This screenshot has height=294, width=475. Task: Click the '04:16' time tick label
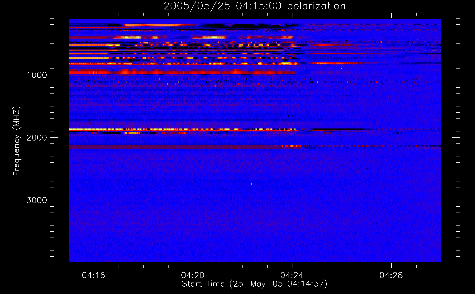[93, 275]
